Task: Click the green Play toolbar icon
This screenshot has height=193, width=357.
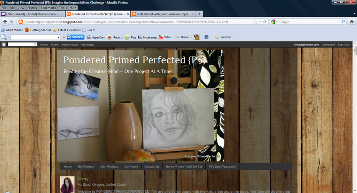Action: pos(127,37)
